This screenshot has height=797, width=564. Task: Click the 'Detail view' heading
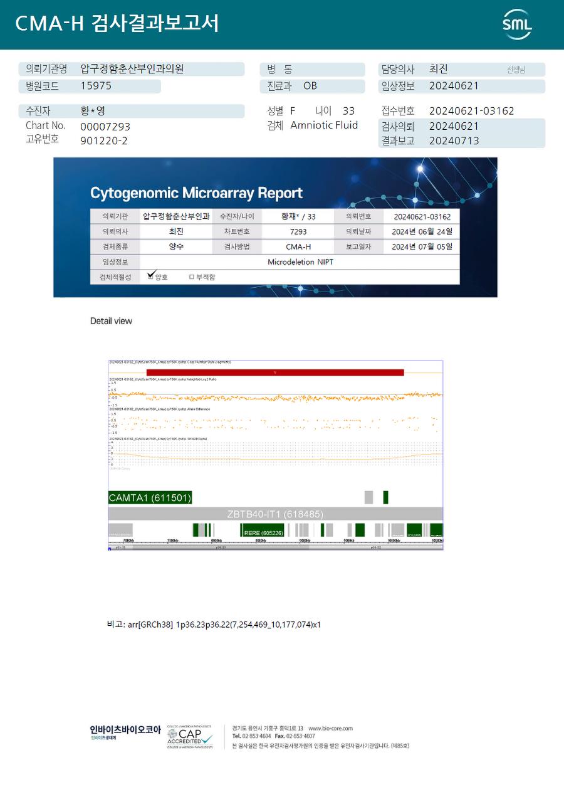tap(111, 321)
